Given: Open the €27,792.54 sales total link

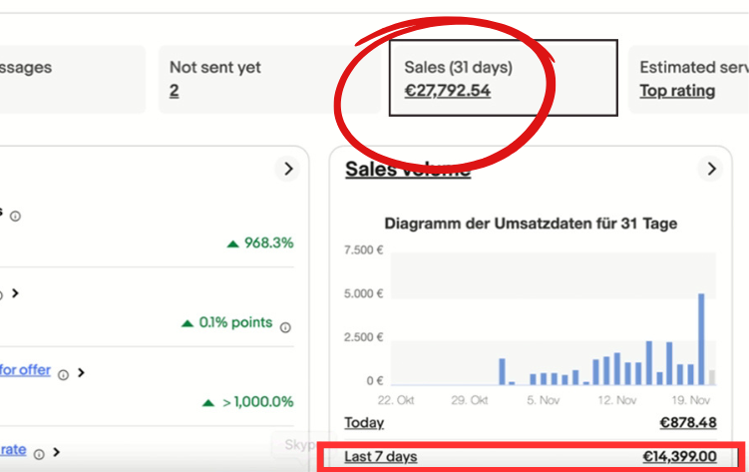Looking at the screenshot, I should [447, 91].
